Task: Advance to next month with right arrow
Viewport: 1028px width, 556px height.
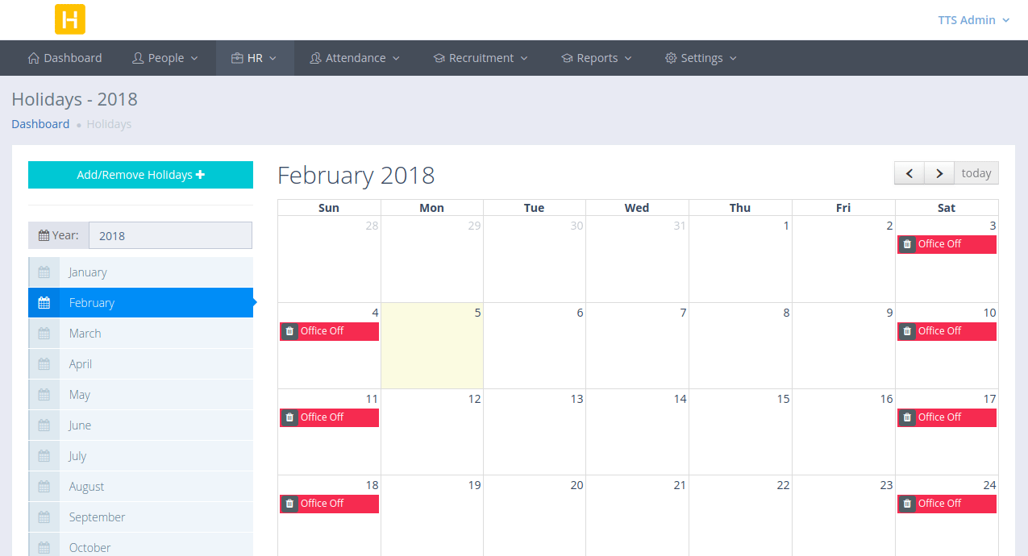Action: pyautogui.click(x=939, y=173)
